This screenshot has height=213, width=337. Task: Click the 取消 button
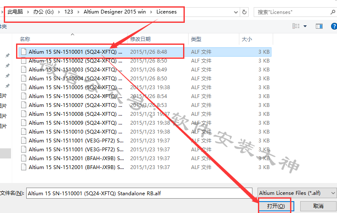tap(318, 206)
